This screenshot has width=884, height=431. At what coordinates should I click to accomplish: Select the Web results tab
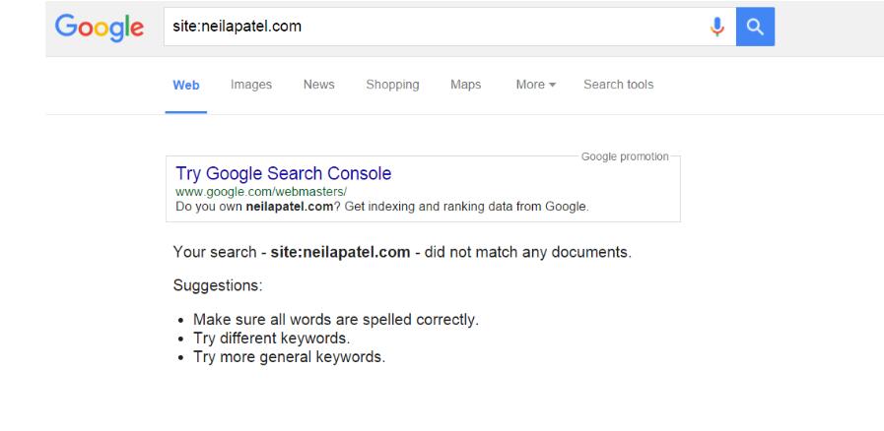186,86
